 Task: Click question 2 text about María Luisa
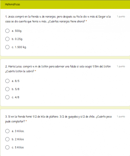(58, 69)
